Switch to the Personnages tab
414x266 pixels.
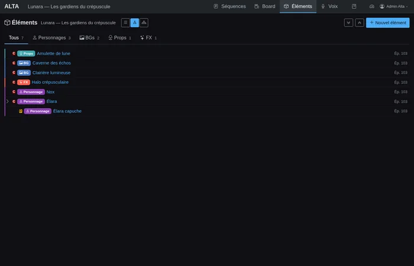tap(51, 37)
